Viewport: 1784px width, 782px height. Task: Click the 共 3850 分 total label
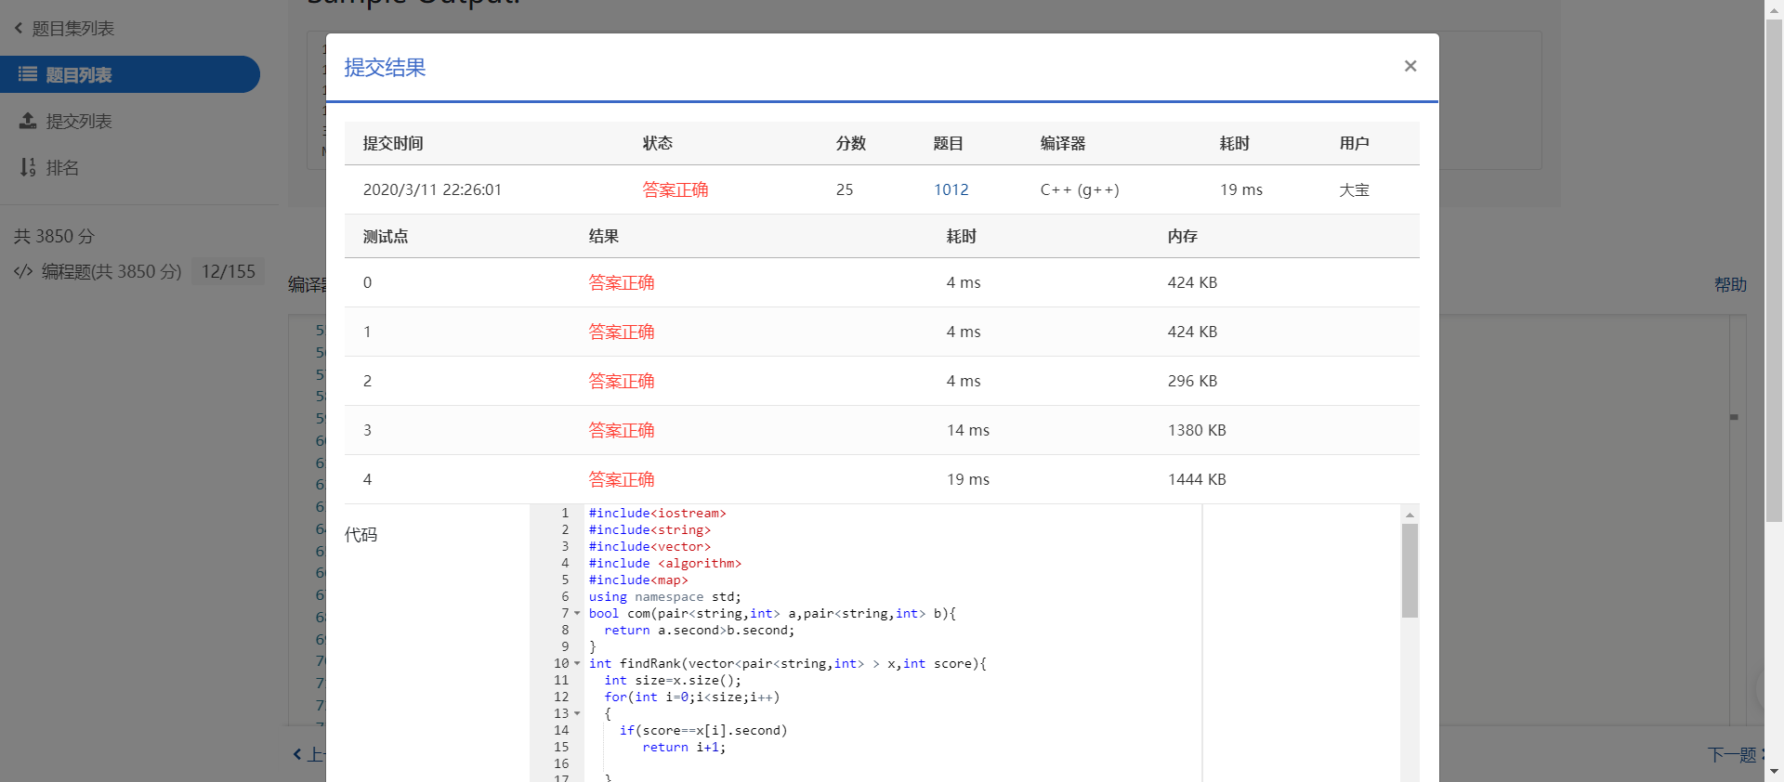coord(54,237)
